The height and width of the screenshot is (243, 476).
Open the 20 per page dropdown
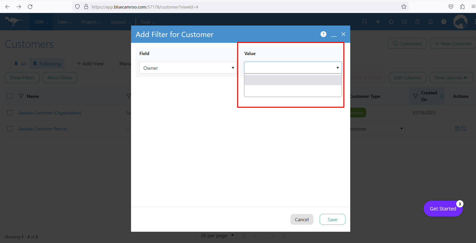tap(217, 235)
